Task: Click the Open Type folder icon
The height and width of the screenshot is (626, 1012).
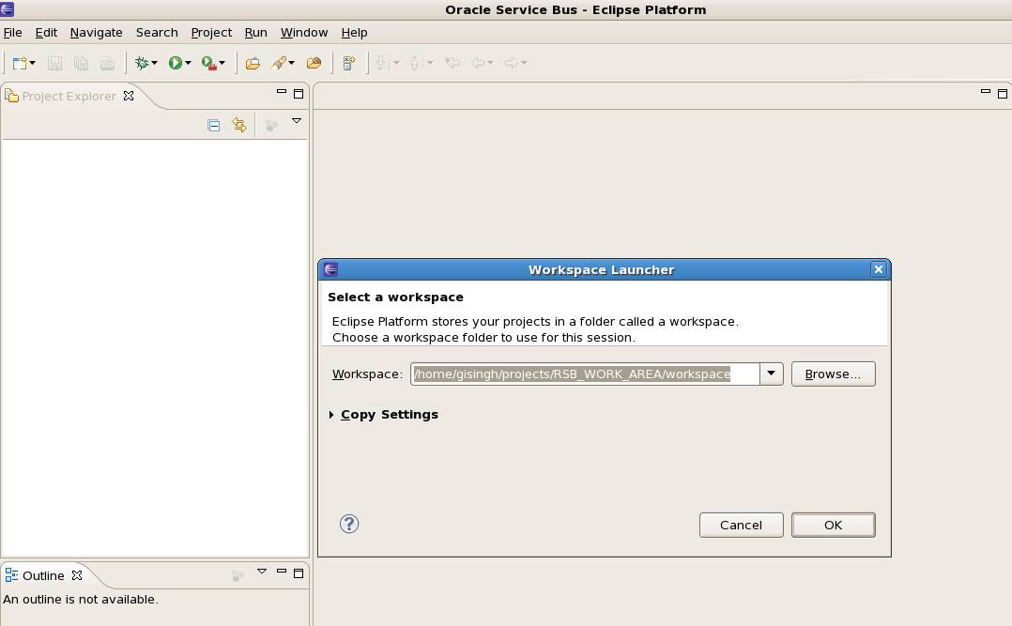Action: click(253, 63)
